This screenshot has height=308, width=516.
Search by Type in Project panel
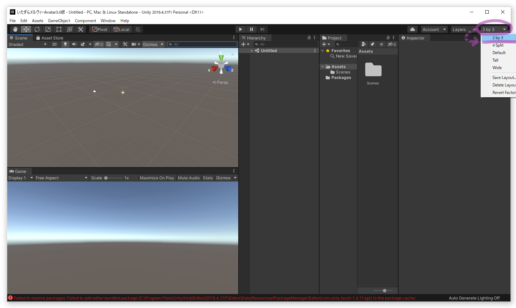(364, 44)
